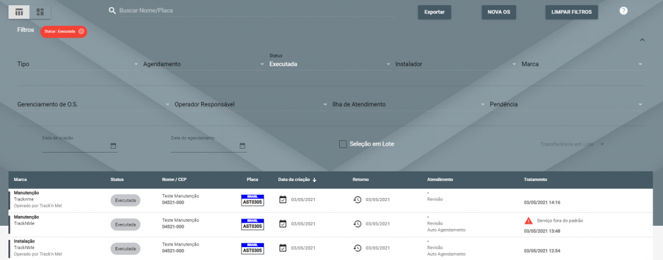663x260 pixels.
Task: Click the Instalação row title
Action: tap(24, 241)
